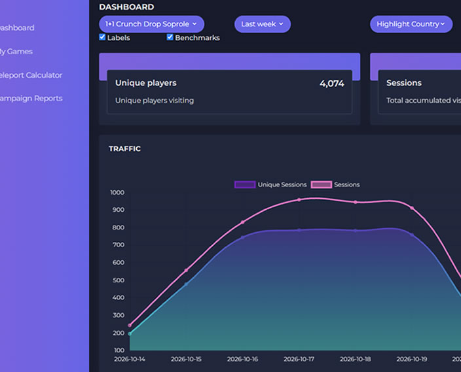Uncheck the Labels checkbox
Screen dimensions: 461x372
click(102, 37)
